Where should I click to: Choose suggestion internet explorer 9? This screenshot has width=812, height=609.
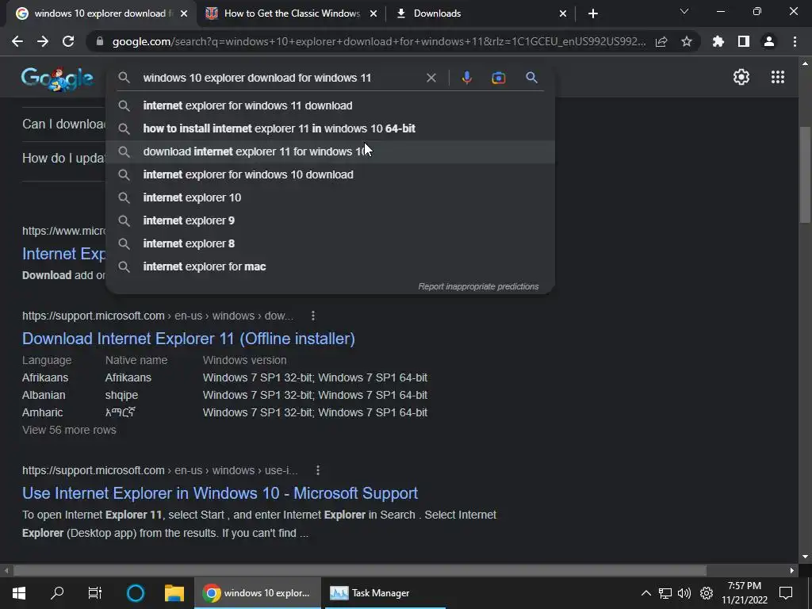click(x=331, y=220)
